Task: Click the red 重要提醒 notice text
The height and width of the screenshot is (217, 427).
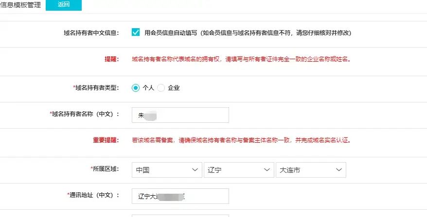Action: (241, 141)
